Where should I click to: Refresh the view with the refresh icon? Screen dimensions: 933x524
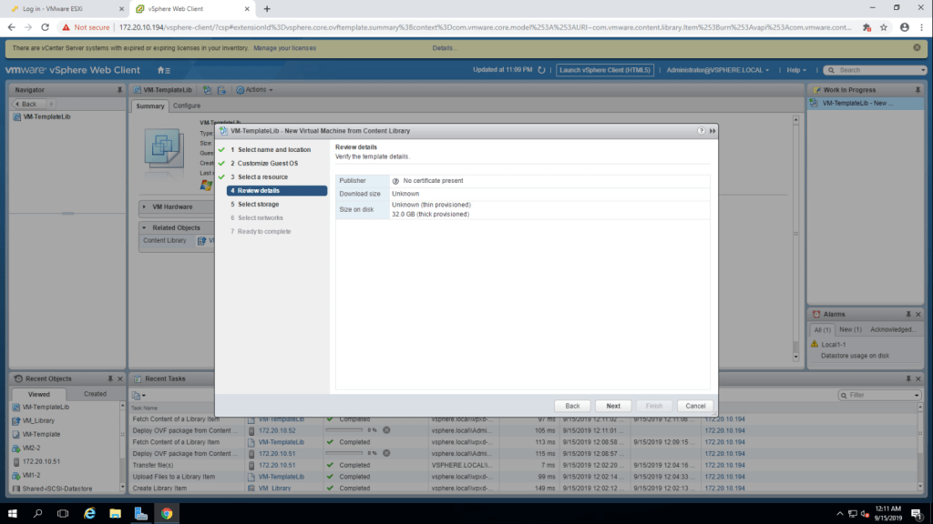[541, 70]
